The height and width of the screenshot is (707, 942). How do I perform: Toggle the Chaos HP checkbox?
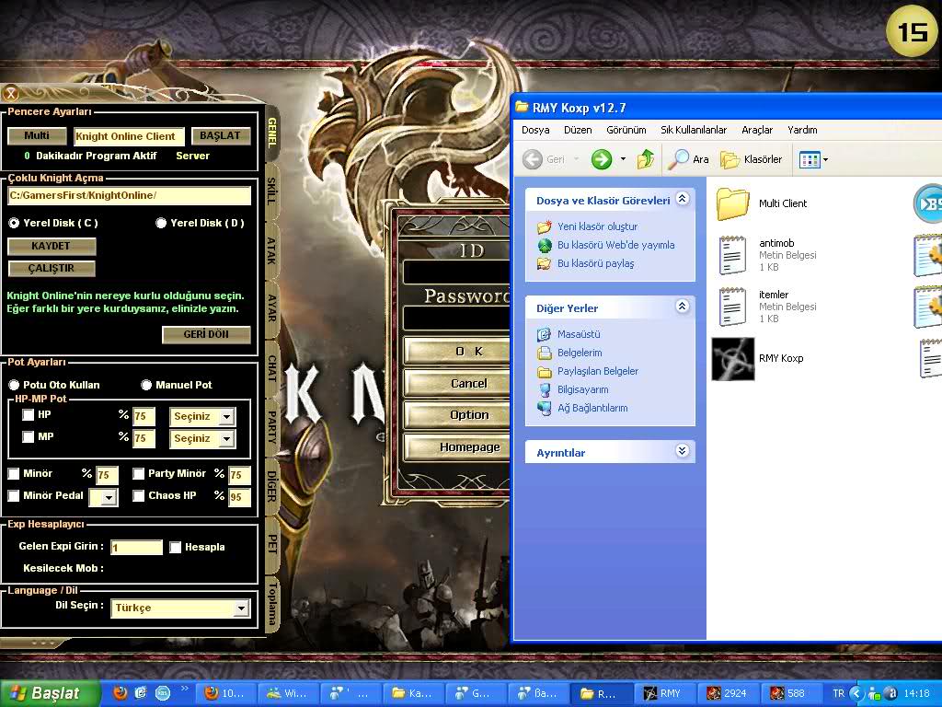138,496
